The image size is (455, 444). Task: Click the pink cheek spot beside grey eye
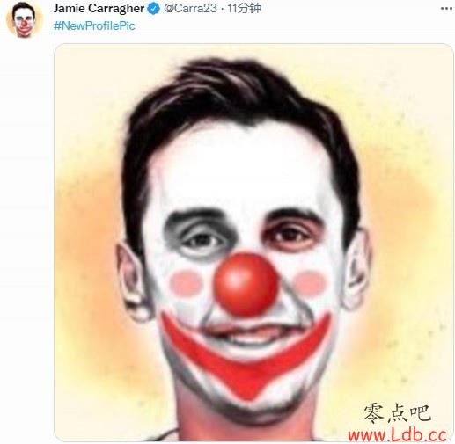point(187,283)
